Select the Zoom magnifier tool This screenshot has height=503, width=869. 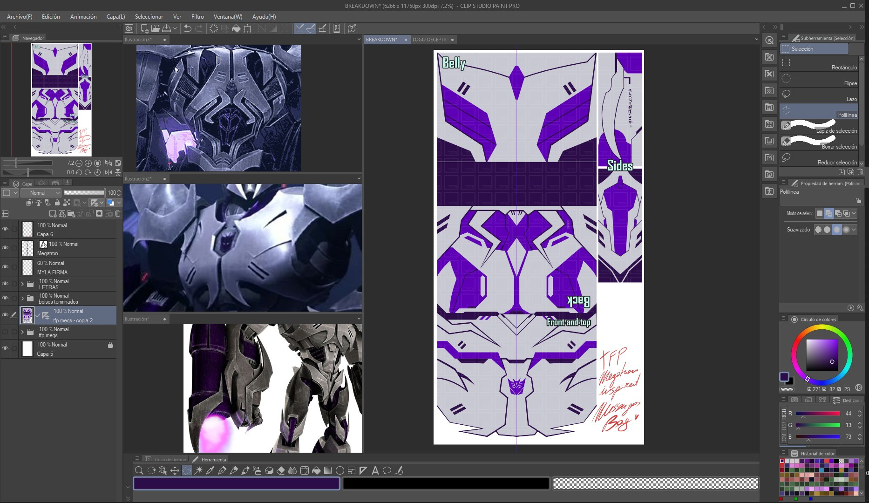click(139, 470)
